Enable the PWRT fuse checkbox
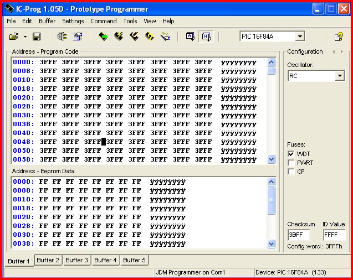353x280 pixels. (x=291, y=163)
